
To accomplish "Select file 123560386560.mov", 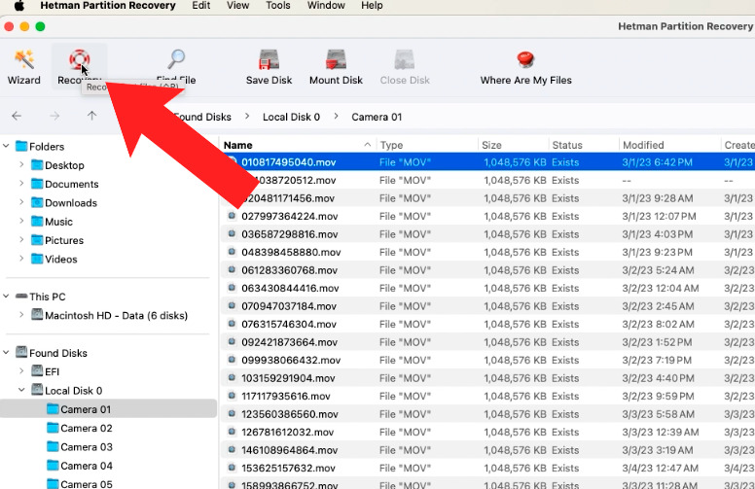I will [x=487, y=414].
